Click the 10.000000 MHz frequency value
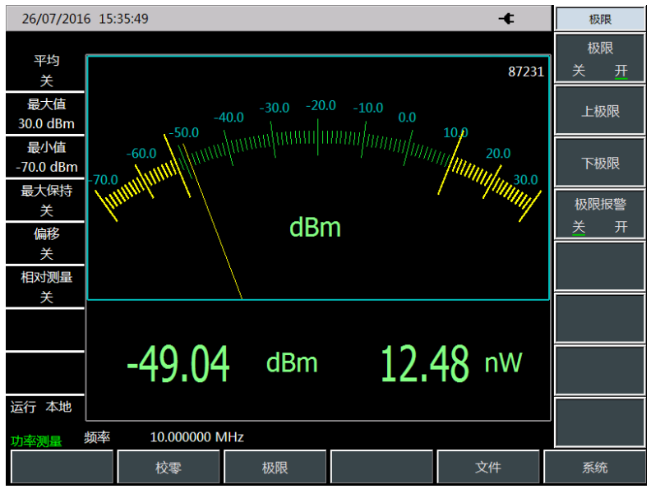651x489 pixels. click(196, 437)
